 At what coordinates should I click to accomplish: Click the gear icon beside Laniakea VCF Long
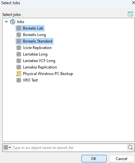tap(19, 61)
